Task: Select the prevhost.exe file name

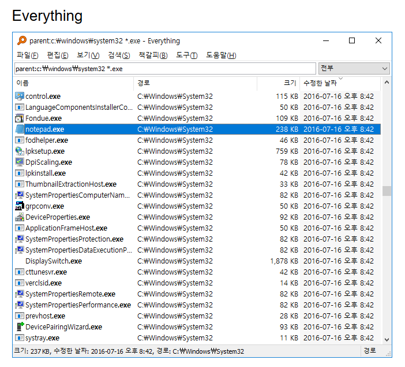Action: pos(45,316)
